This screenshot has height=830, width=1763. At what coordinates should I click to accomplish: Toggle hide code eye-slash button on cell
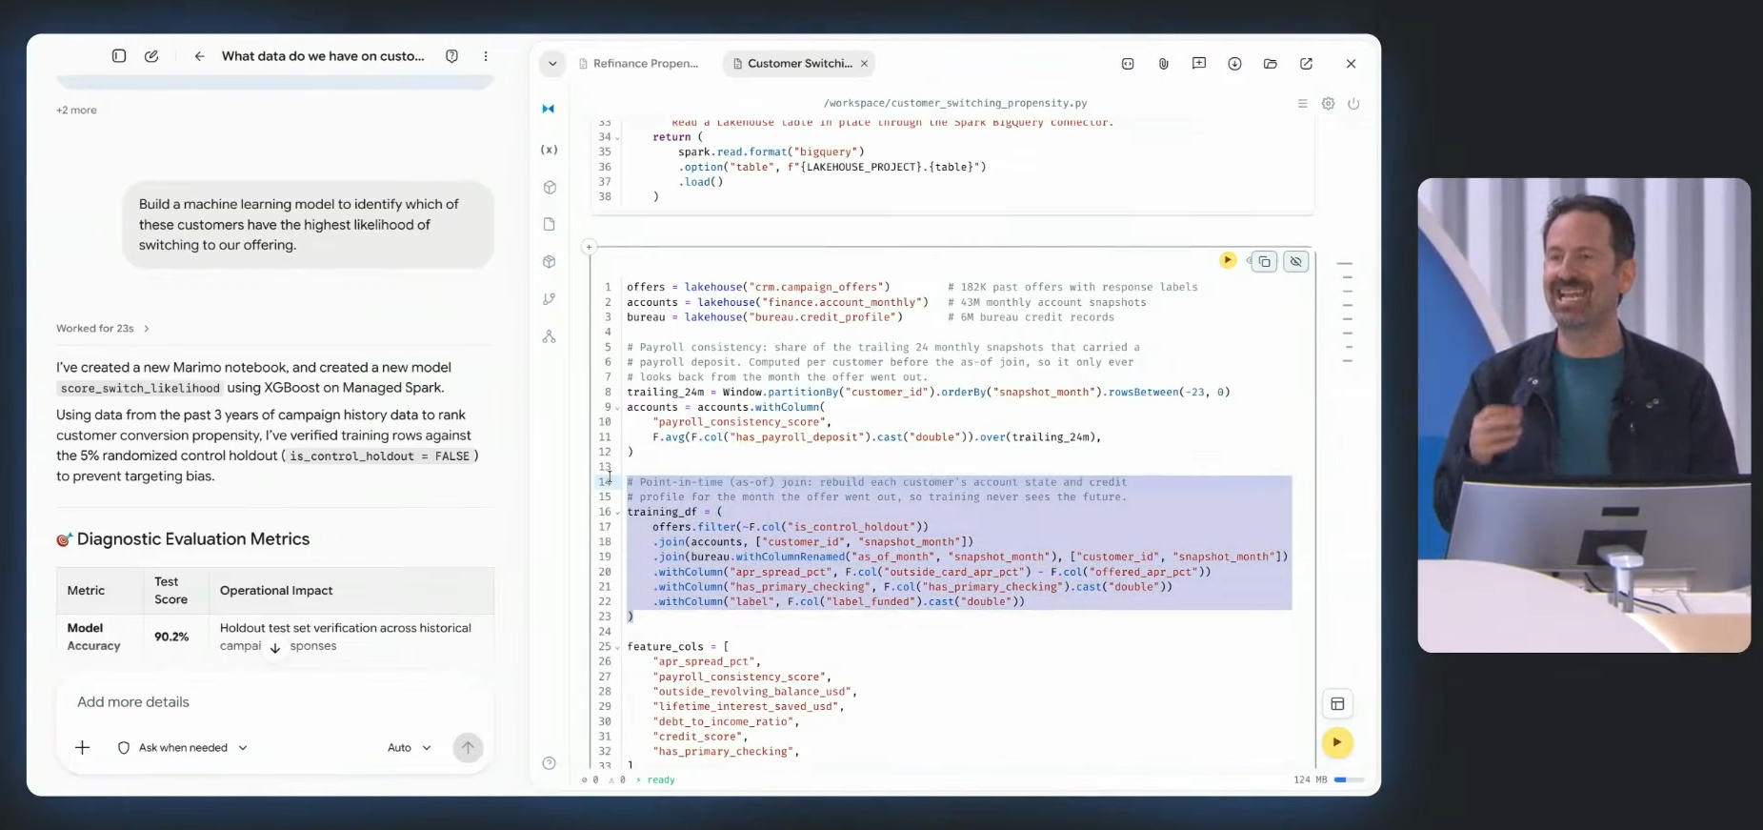point(1296,261)
